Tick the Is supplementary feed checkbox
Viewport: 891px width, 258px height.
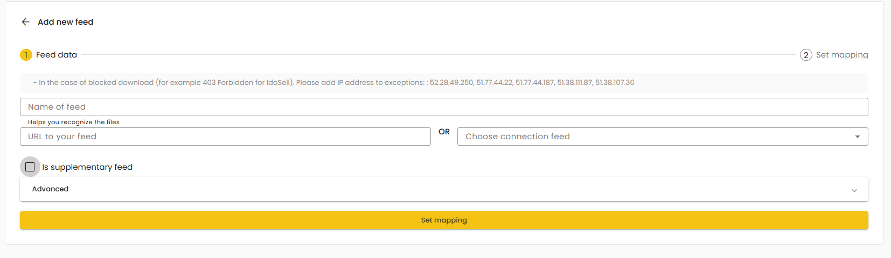30,167
